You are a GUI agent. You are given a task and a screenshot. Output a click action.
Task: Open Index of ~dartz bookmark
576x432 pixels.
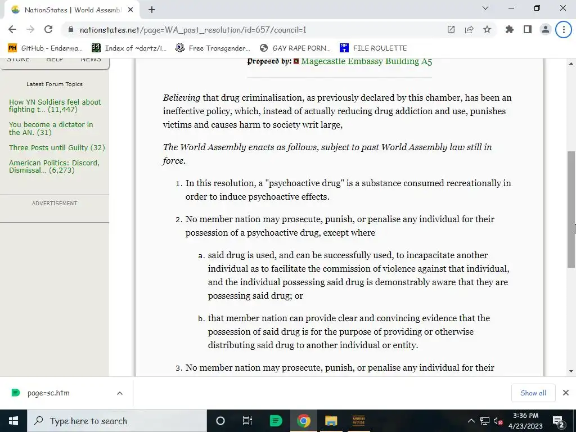point(129,48)
